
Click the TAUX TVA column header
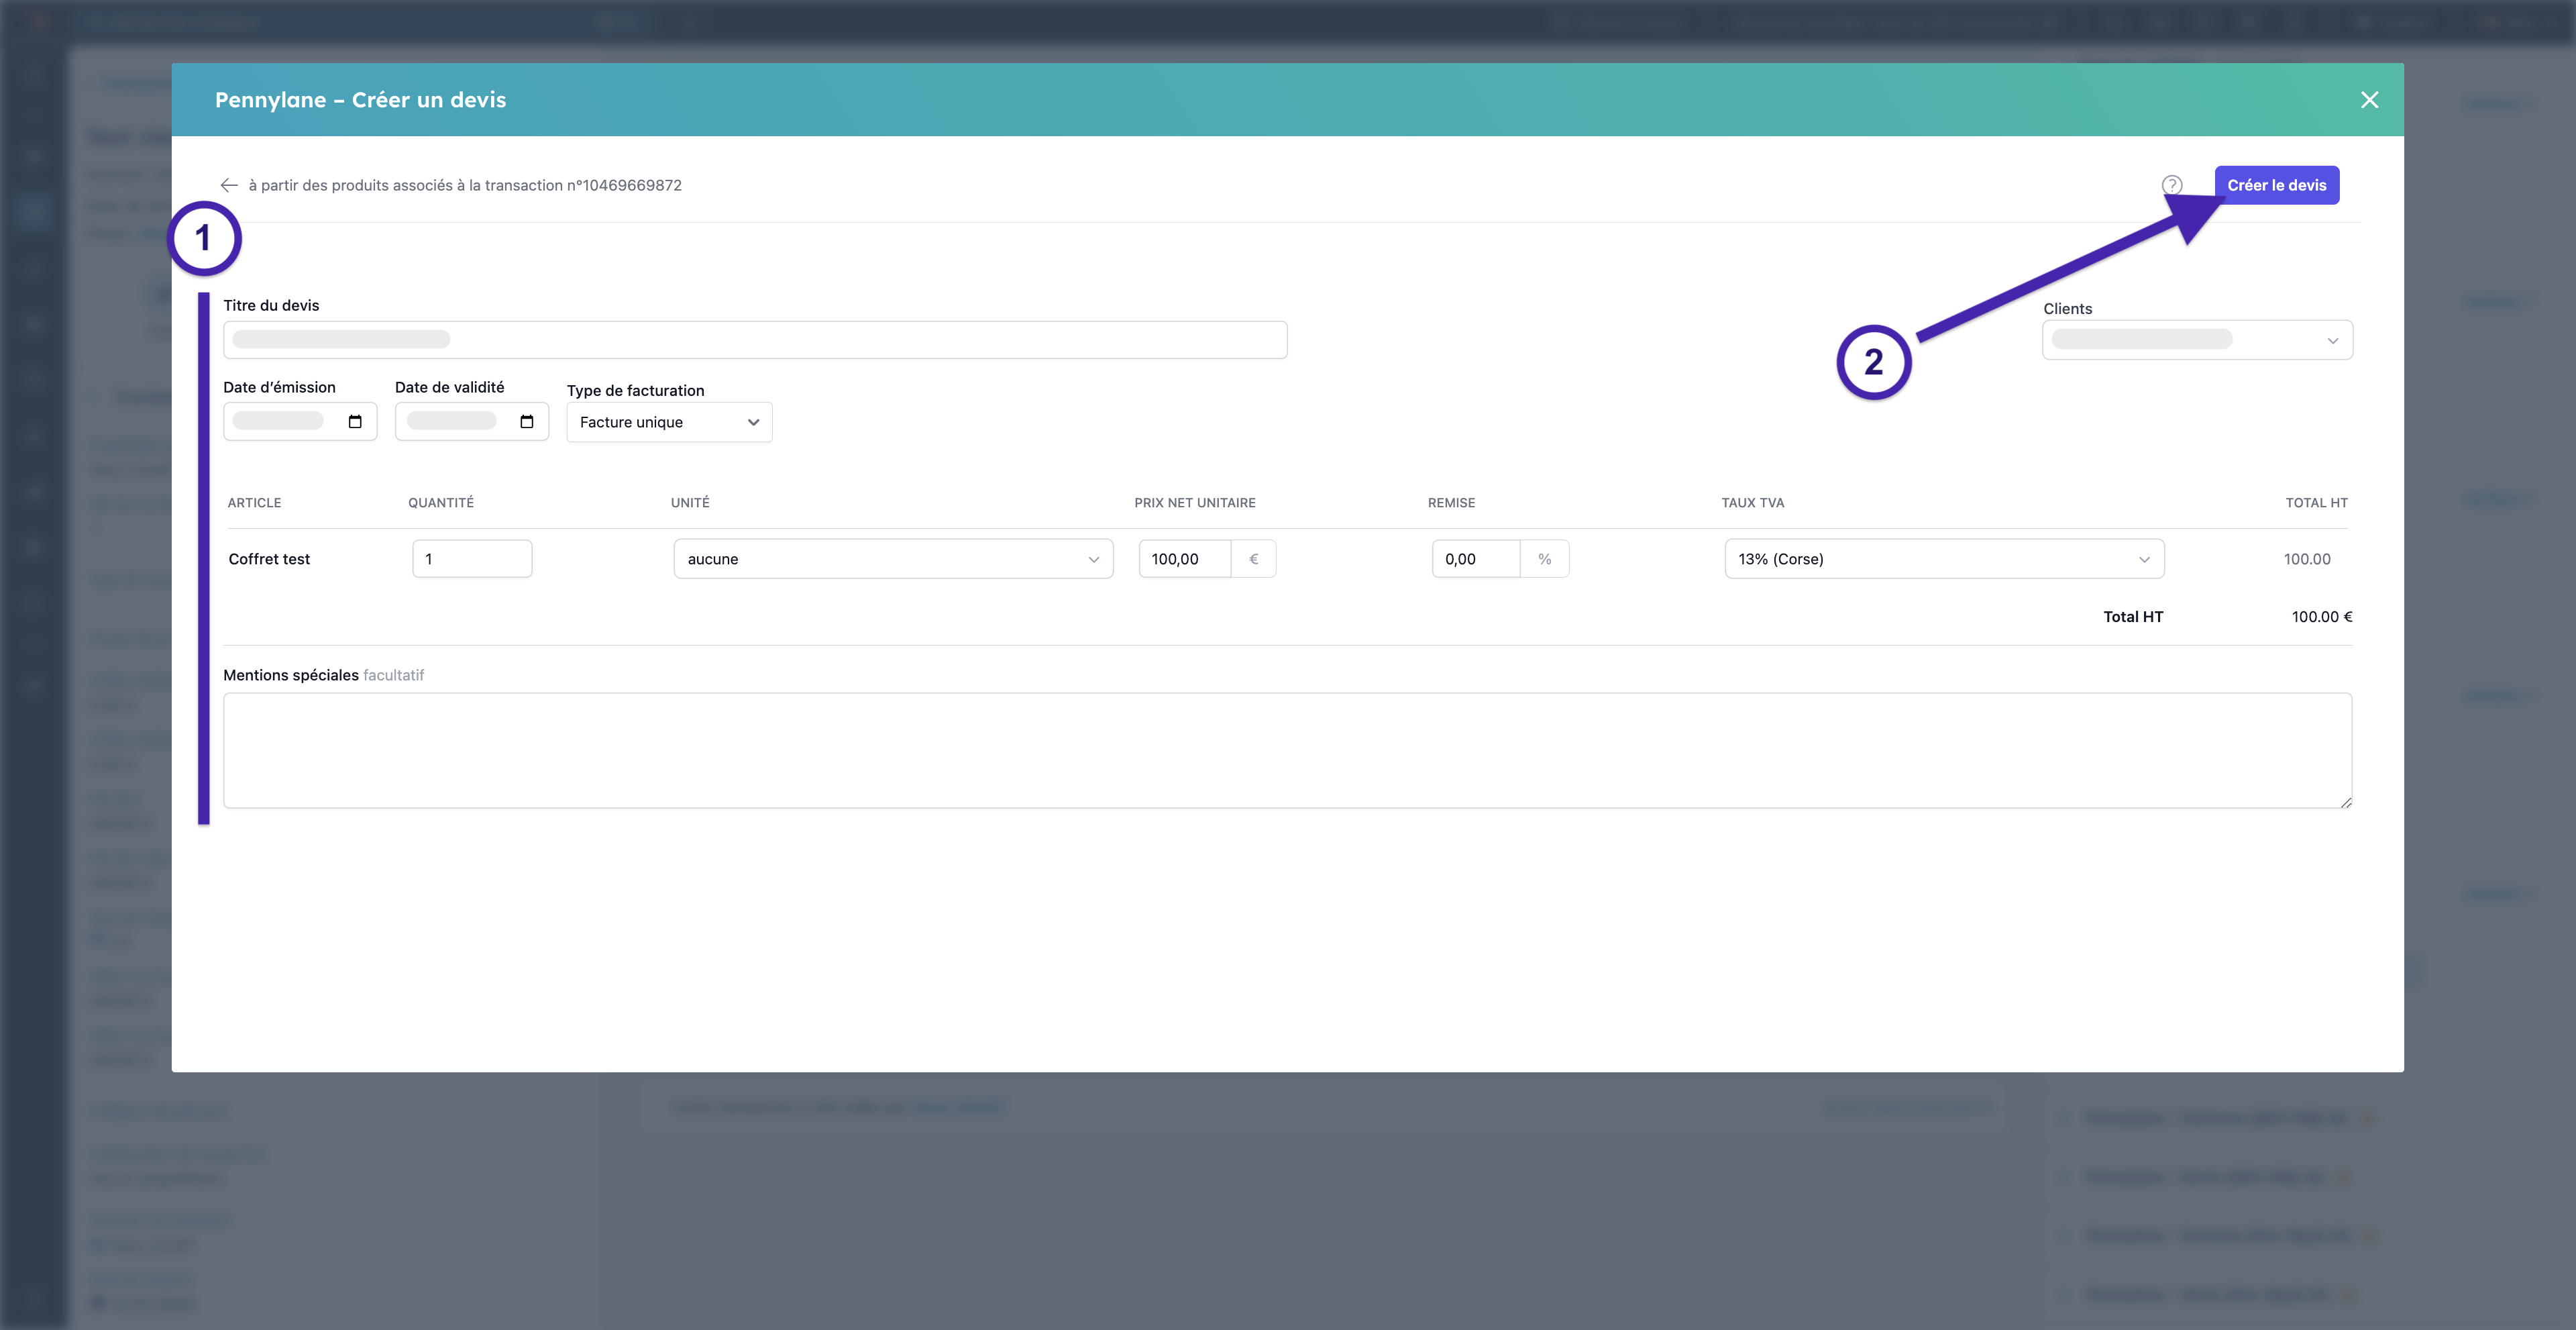coord(1752,503)
